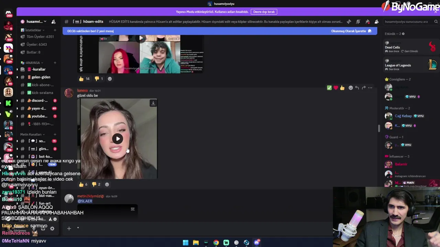This screenshot has width=440, height=247.
Task: Click the message attachment plus button
Action: (69, 228)
